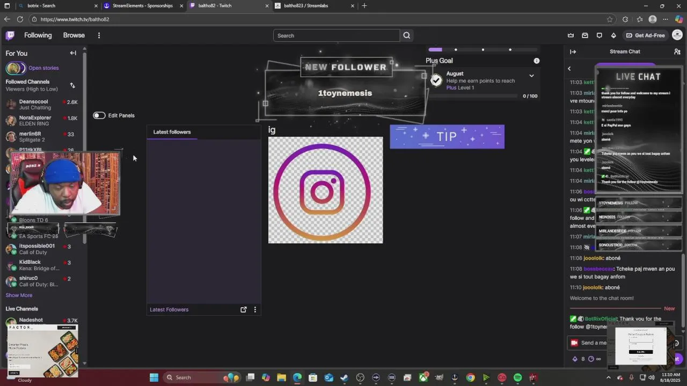Click the red camera icon in chat input

click(574, 343)
